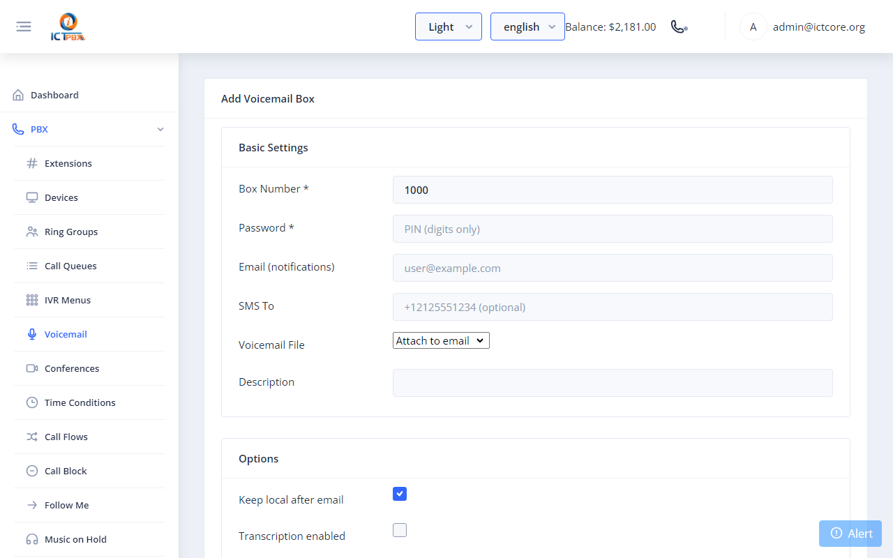
Task: Click the Options section heading
Action: click(259, 459)
